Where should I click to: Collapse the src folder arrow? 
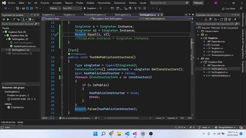click(198, 35)
